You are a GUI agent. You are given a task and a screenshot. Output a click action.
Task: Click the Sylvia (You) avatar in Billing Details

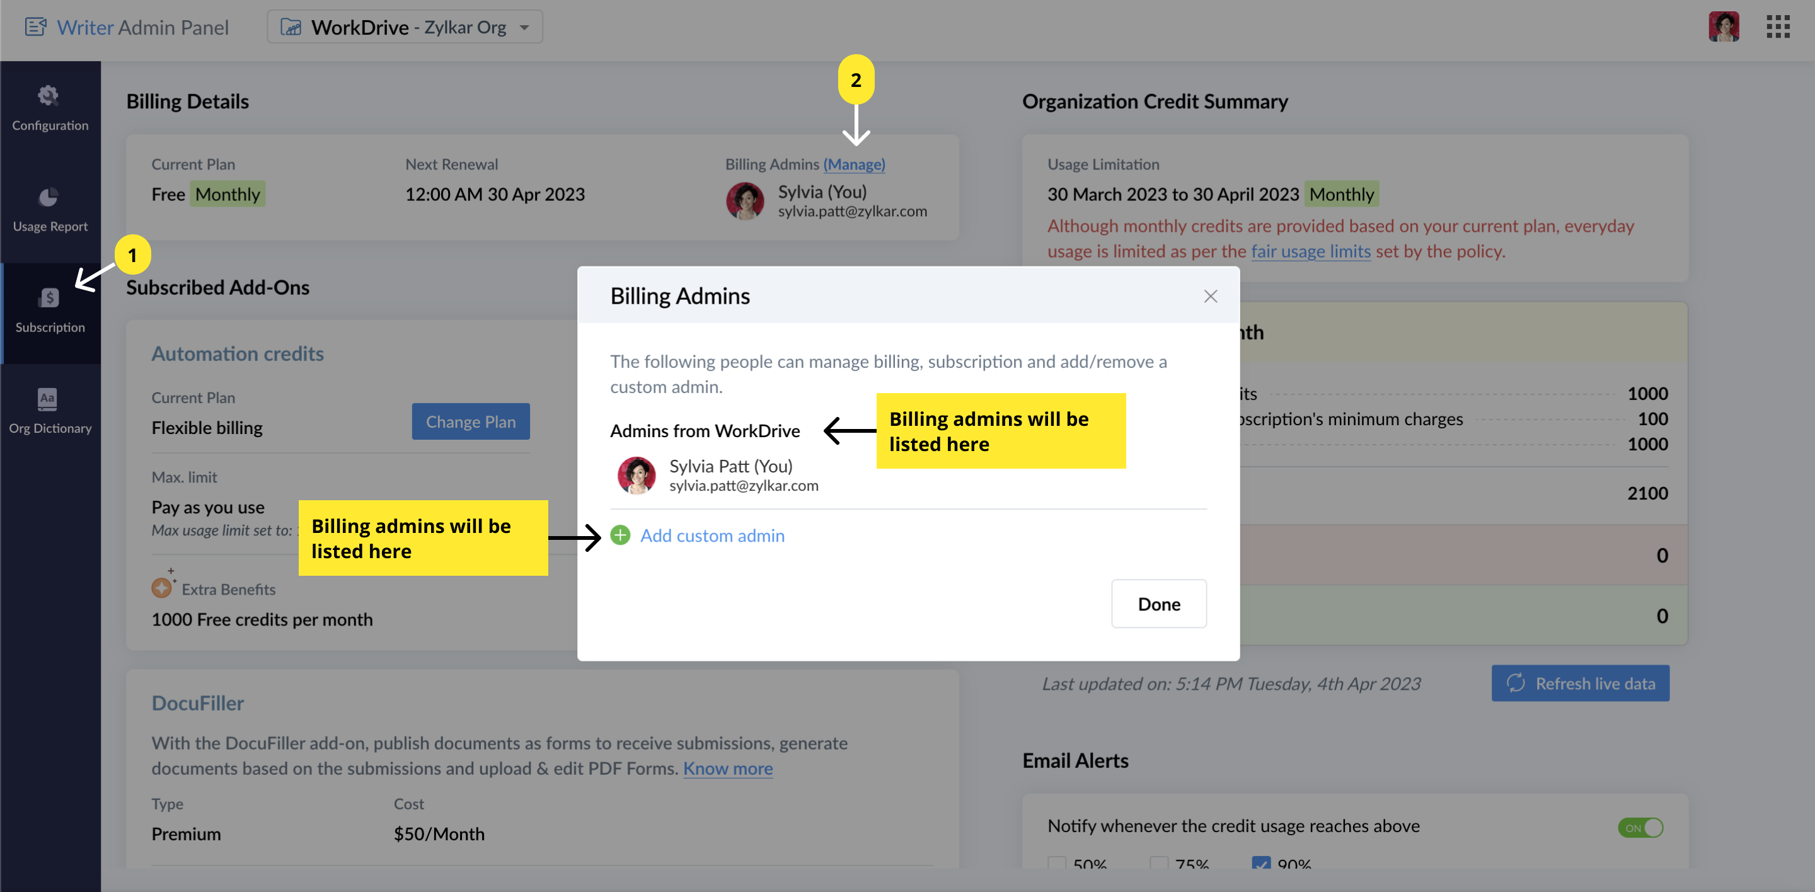coord(745,202)
